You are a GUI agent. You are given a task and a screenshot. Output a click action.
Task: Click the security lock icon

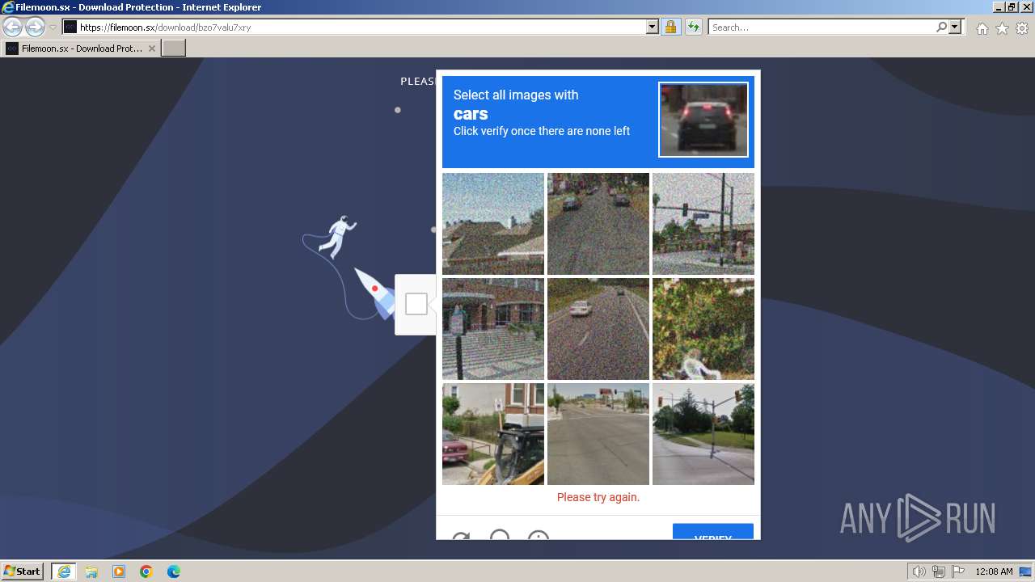pos(670,27)
